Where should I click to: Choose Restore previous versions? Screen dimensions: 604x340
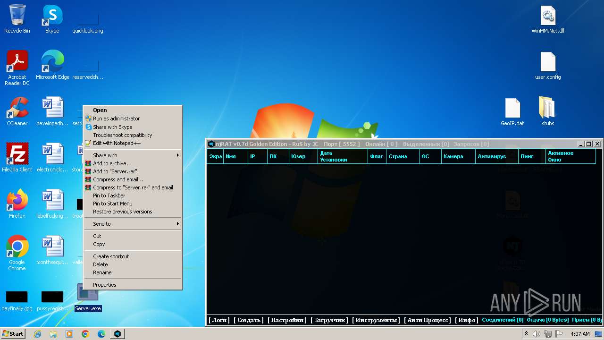133,212
